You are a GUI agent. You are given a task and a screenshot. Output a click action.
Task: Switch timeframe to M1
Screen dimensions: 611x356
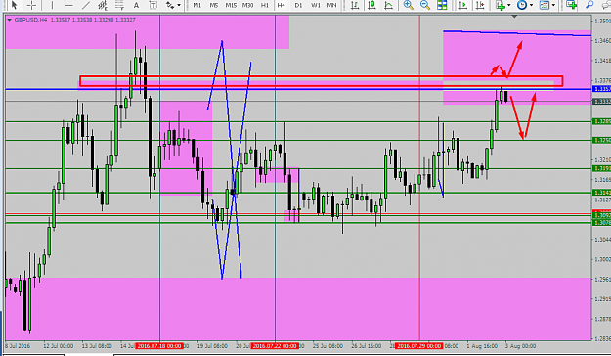[x=197, y=5]
